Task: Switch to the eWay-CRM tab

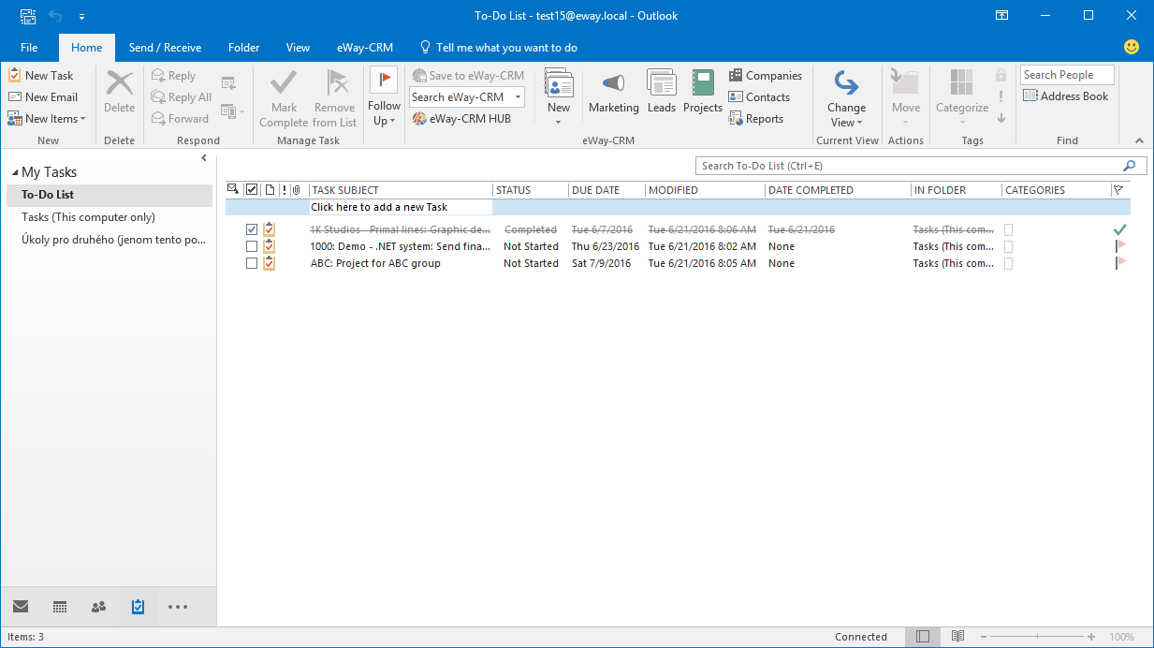Action: (365, 48)
